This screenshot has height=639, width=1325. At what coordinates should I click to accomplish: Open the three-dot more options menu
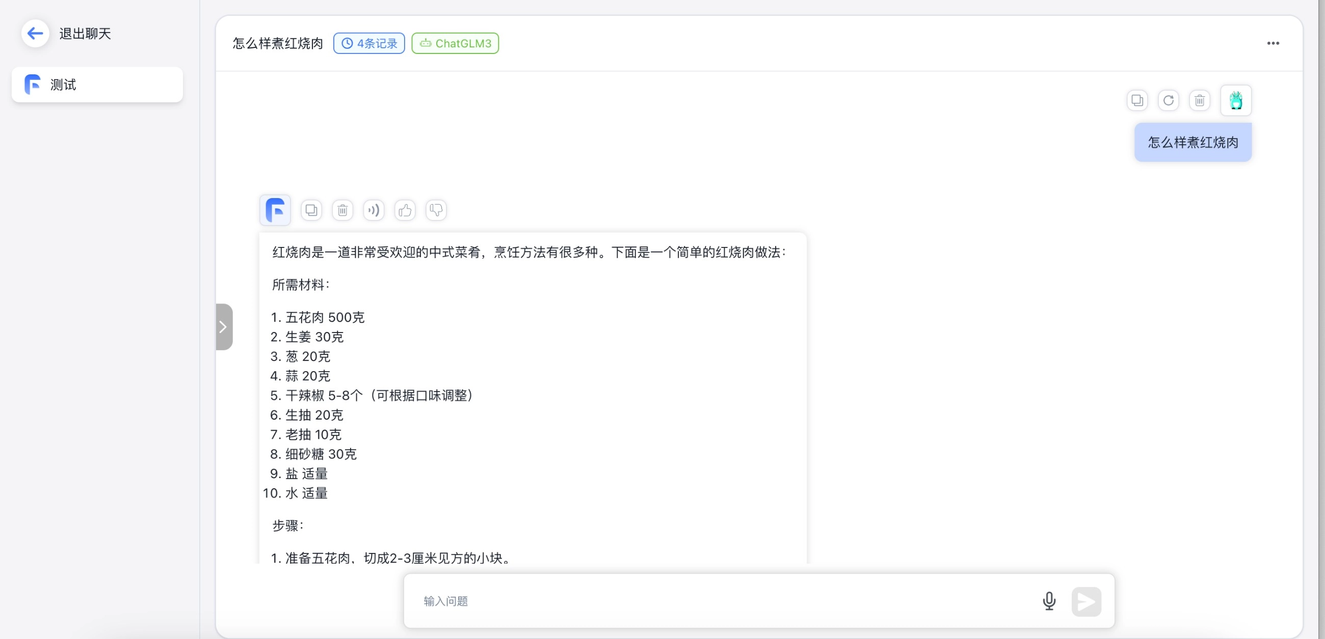coord(1273,43)
